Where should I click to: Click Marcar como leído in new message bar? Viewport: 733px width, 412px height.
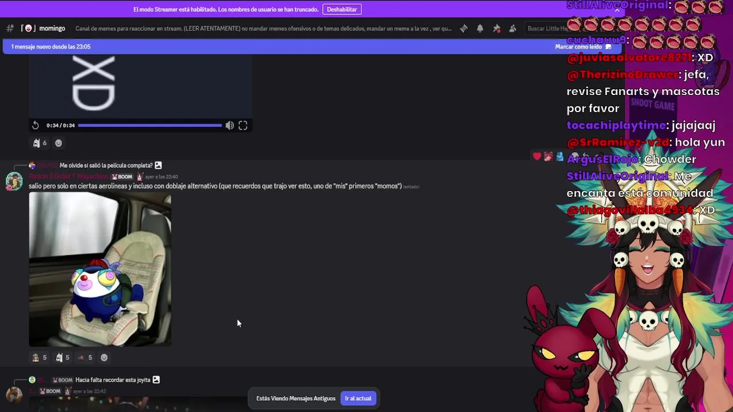click(583, 47)
